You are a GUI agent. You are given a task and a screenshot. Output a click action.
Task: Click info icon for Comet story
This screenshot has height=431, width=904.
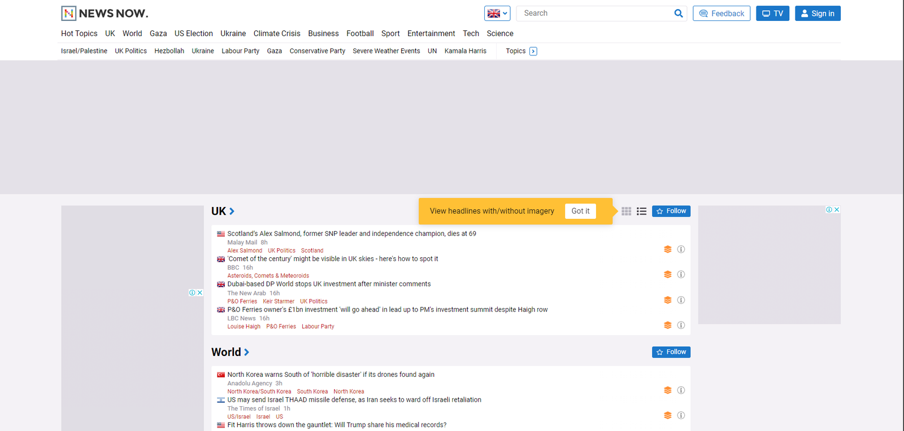coord(681,275)
